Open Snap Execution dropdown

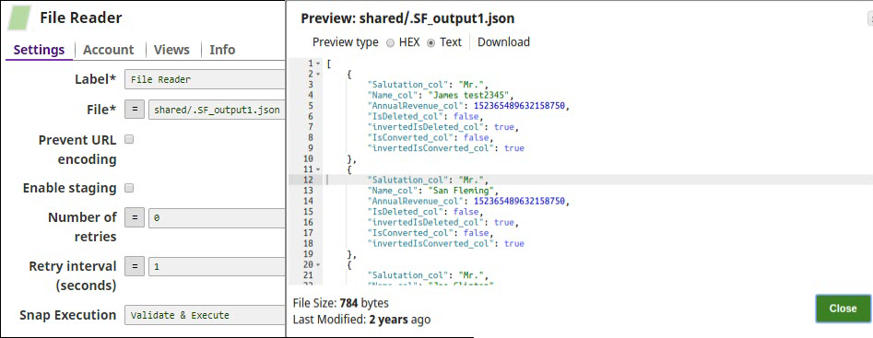tap(205, 315)
